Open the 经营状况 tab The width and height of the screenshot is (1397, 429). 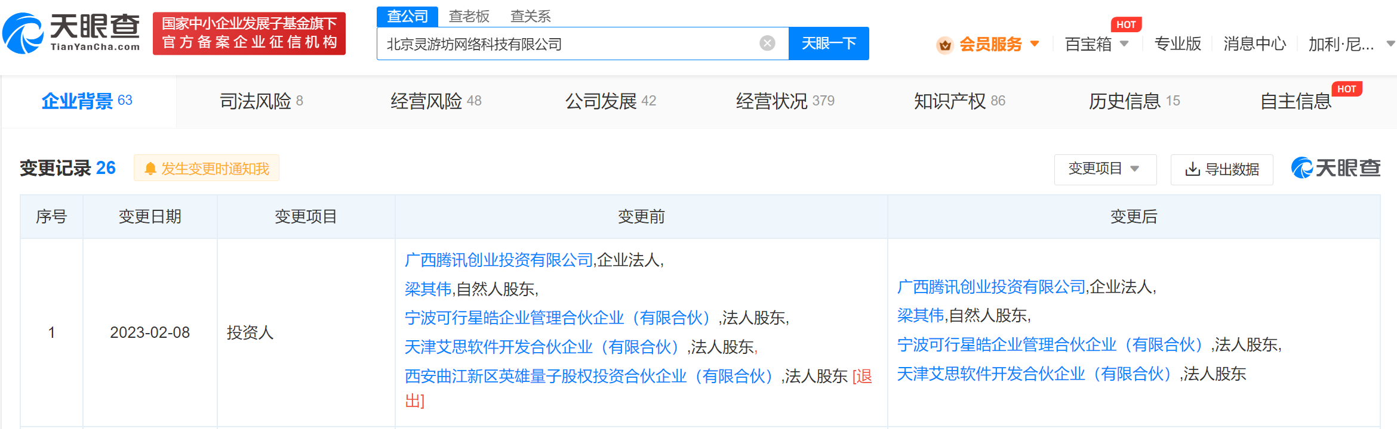785,101
